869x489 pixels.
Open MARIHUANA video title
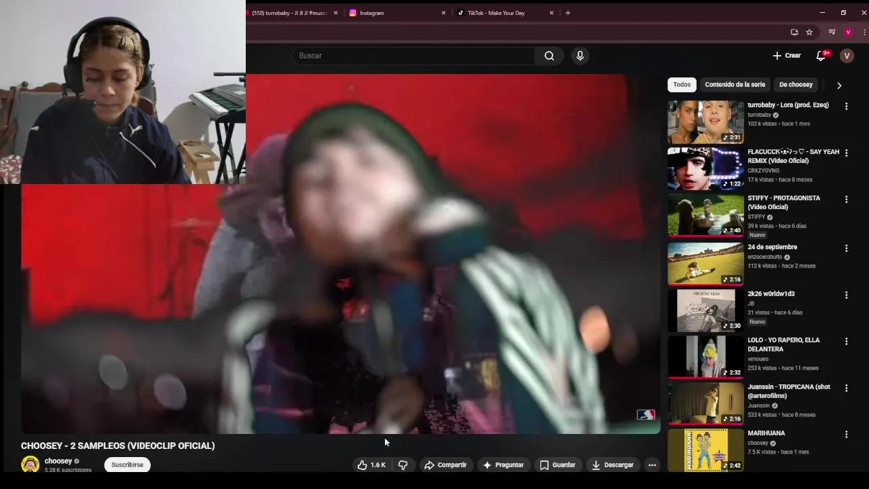(x=766, y=433)
